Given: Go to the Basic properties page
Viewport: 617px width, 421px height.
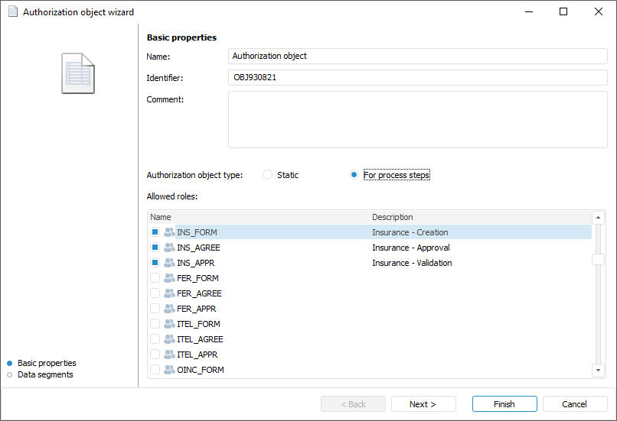Looking at the screenshot, I should (47, 363).
